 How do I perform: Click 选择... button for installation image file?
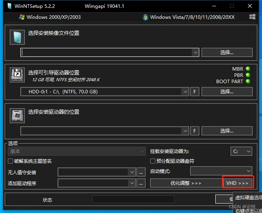click(227, 53)
